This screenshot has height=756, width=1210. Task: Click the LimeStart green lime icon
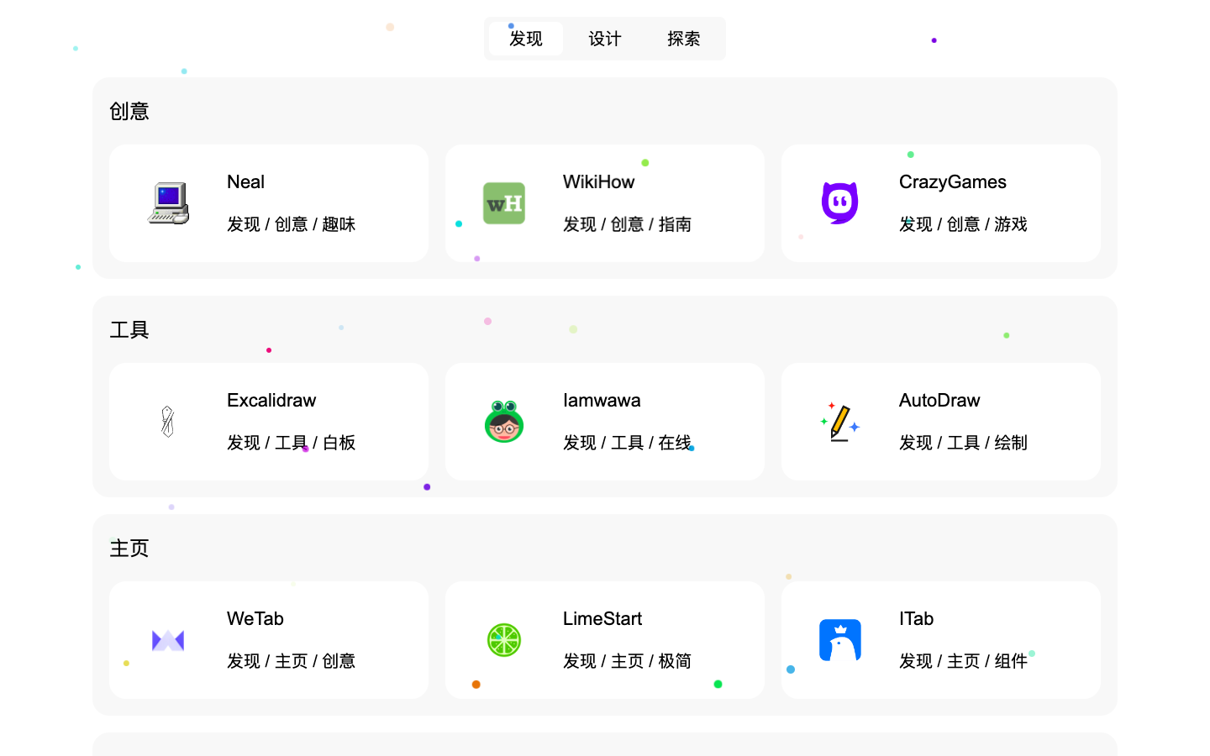(504, 640)
